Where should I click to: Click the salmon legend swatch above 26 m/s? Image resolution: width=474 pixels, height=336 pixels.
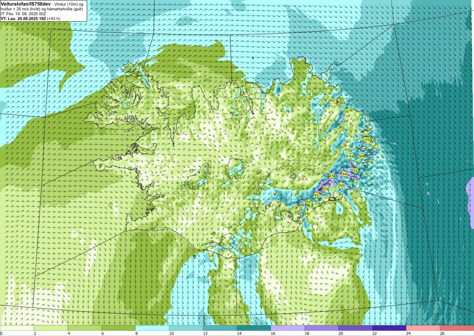(457, 328)
